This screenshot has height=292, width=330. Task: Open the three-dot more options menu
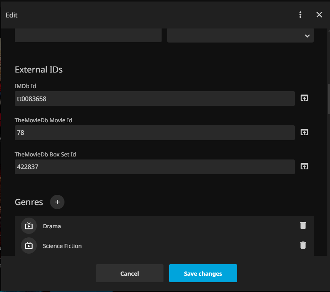point(300,15)
